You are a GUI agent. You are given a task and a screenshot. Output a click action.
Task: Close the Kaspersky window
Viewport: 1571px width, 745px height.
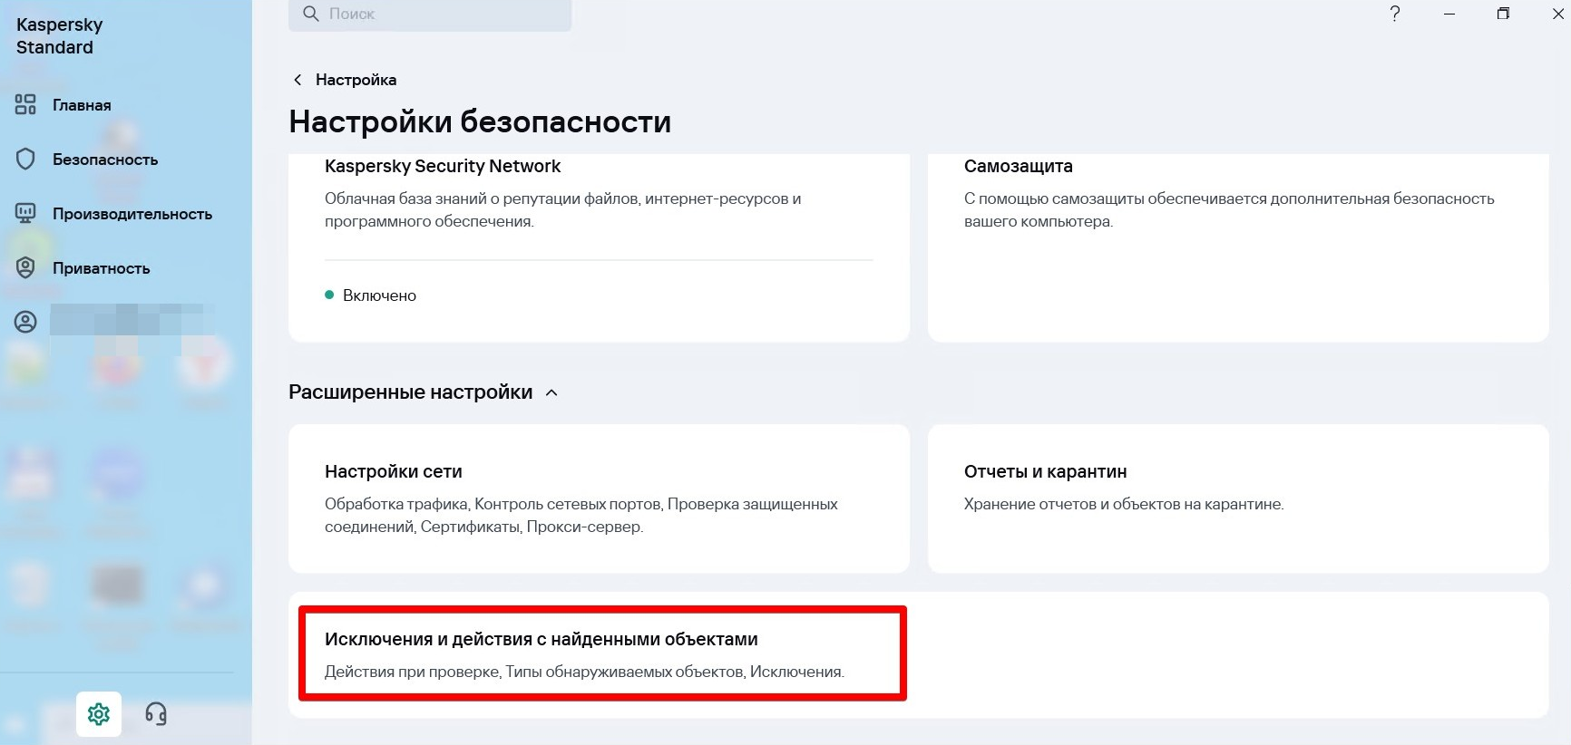click(1557, 14)
